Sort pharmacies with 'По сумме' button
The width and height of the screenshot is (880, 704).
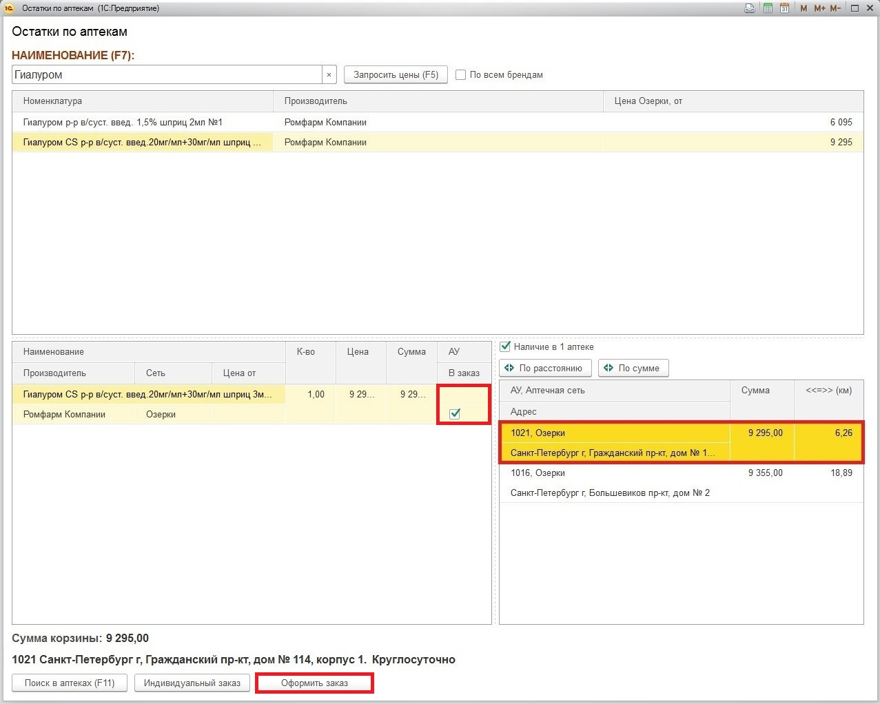633,368
